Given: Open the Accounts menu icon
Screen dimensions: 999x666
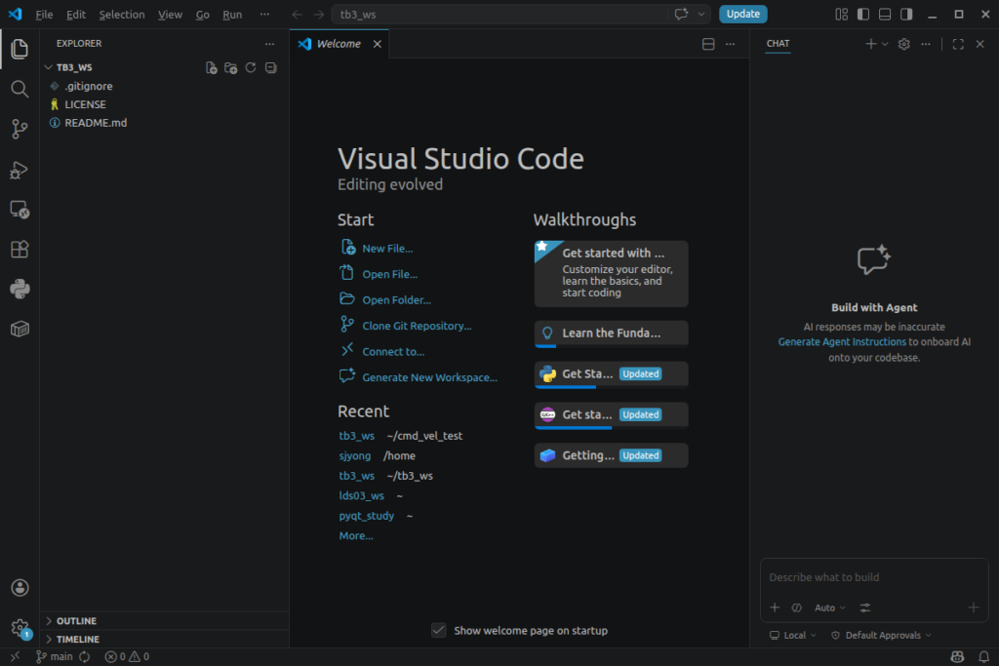Looking at the screenshot, I should point(20,588).
